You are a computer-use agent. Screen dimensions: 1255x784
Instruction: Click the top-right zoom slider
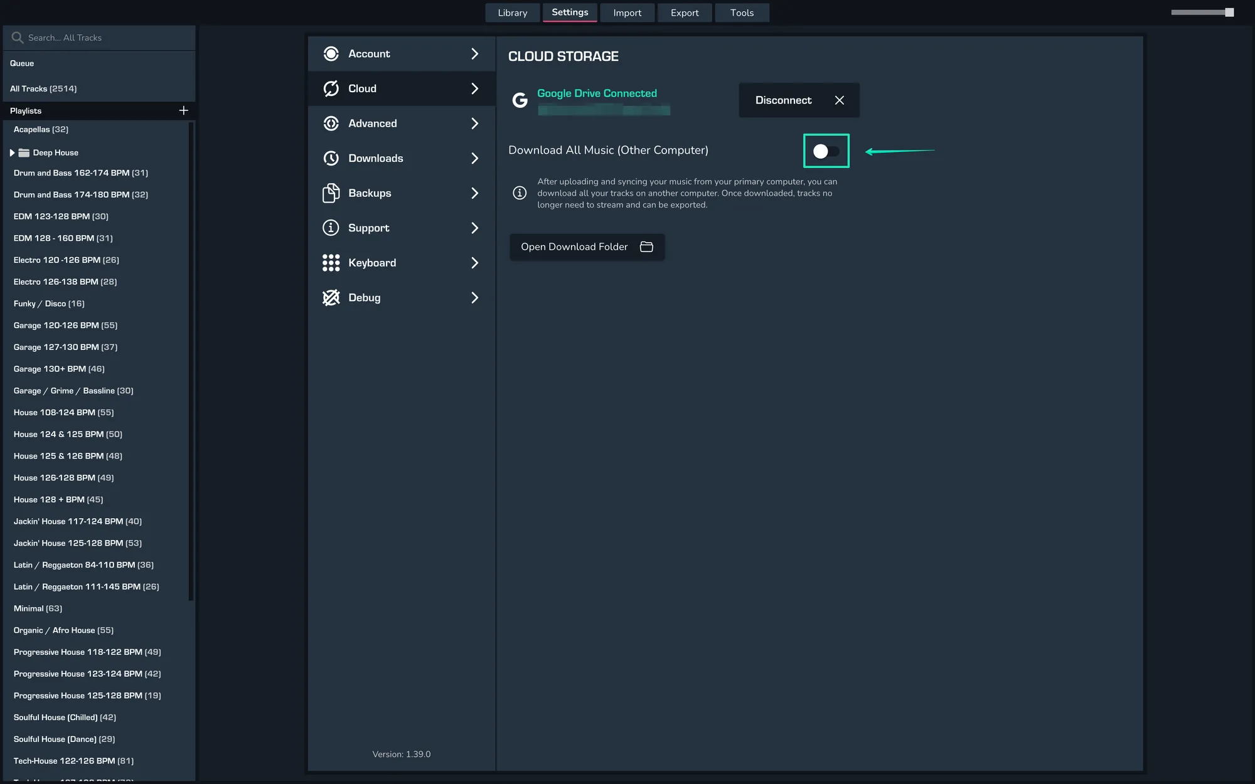pyautogui.click(x=1202, y=13)
